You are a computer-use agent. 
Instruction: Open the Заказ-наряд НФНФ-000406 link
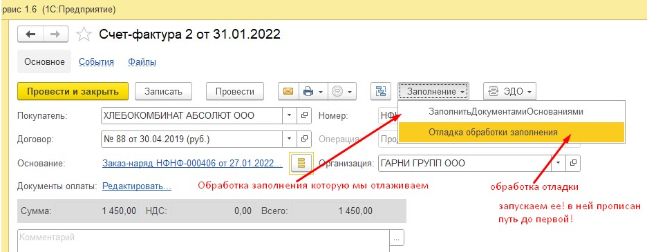[192, 164]
